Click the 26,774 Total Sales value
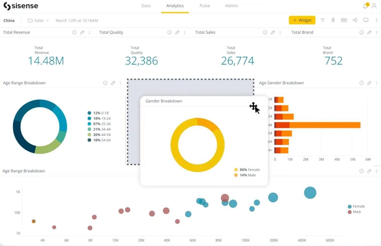 238,61
